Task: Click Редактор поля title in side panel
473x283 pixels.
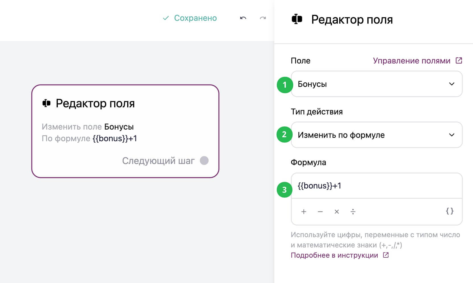Action: pyautogui.click(x=352, y=19)
